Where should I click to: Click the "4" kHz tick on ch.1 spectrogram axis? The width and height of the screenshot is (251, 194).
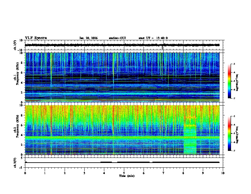(x=22, y=83)
